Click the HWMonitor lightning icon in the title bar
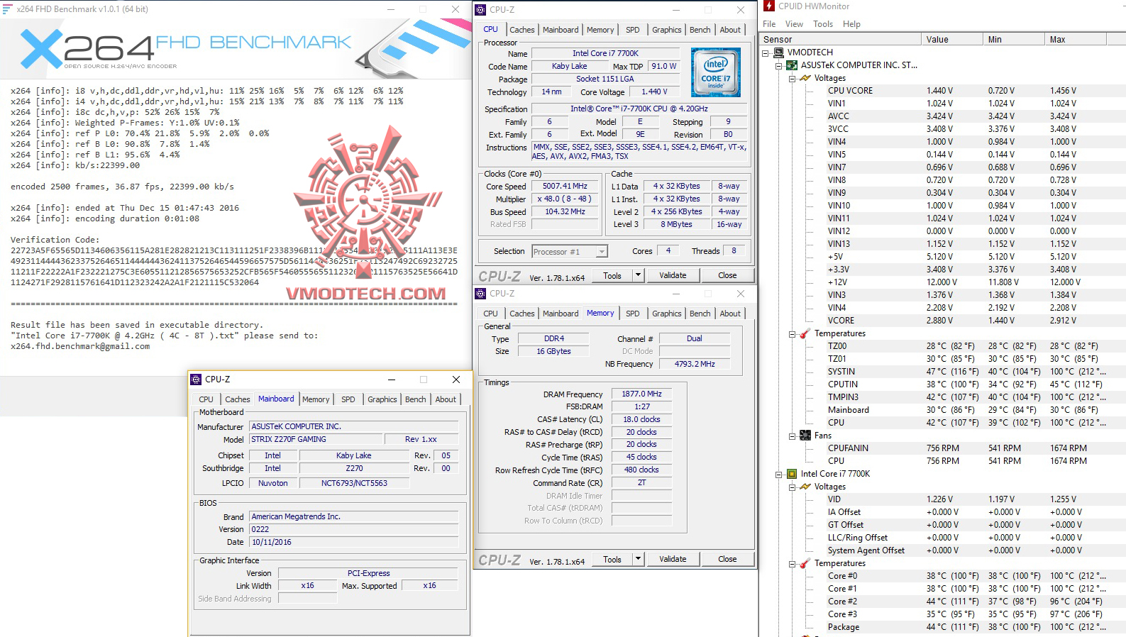 (769, 6)
